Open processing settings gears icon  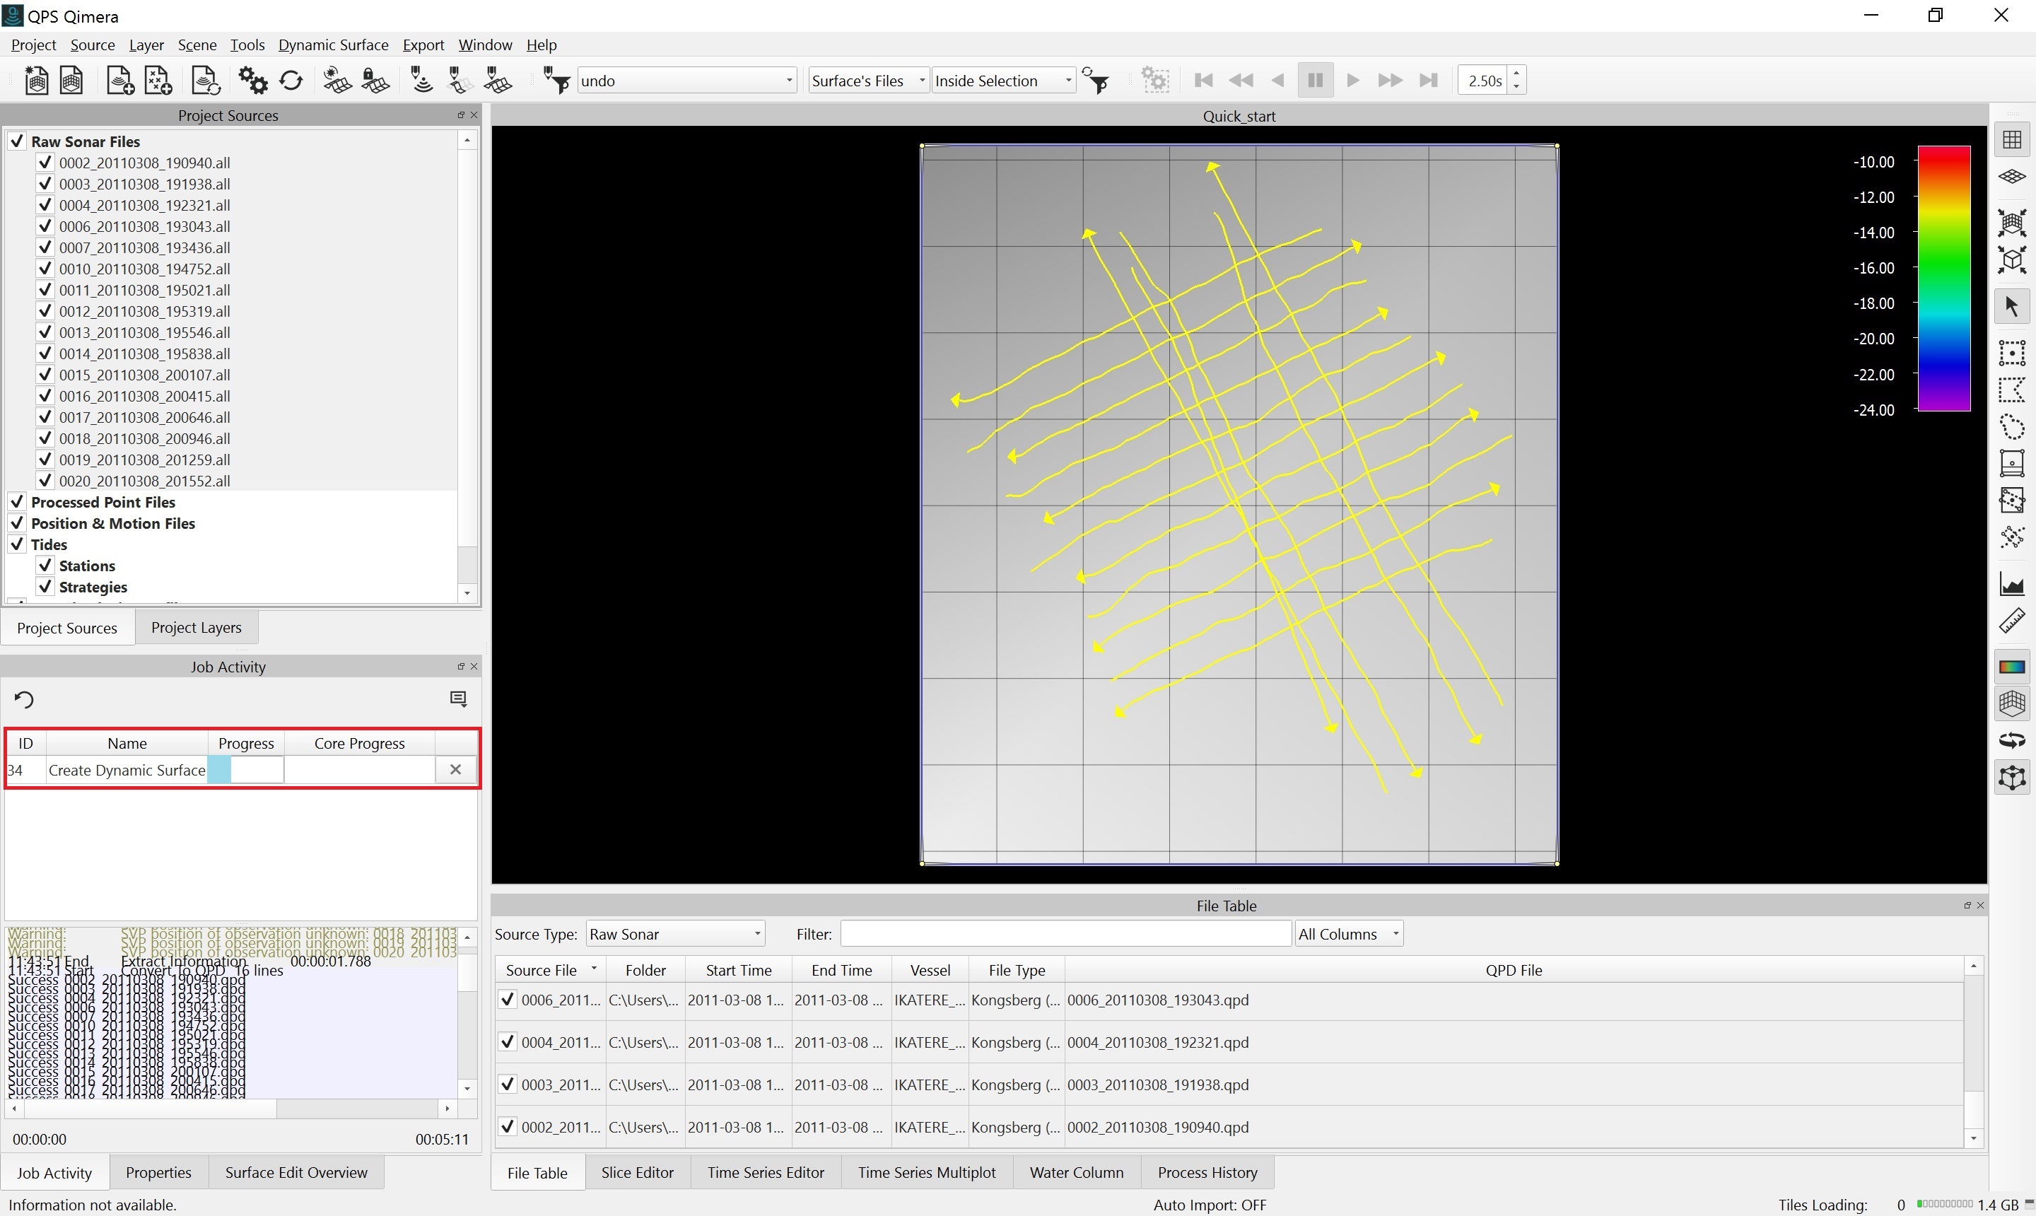click(252, 81)
